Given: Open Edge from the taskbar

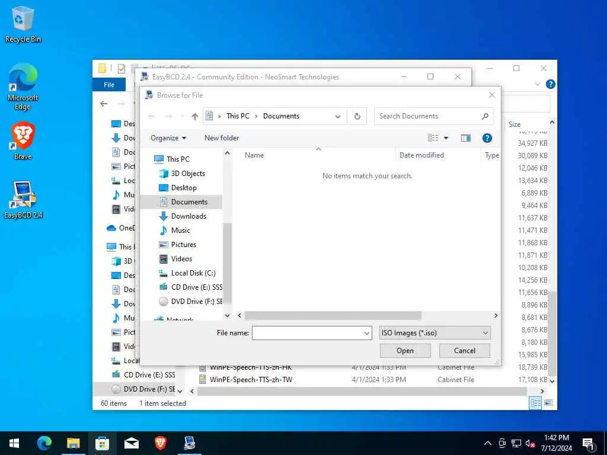Looking at the screenshot, I should click(x=44, y=443).
